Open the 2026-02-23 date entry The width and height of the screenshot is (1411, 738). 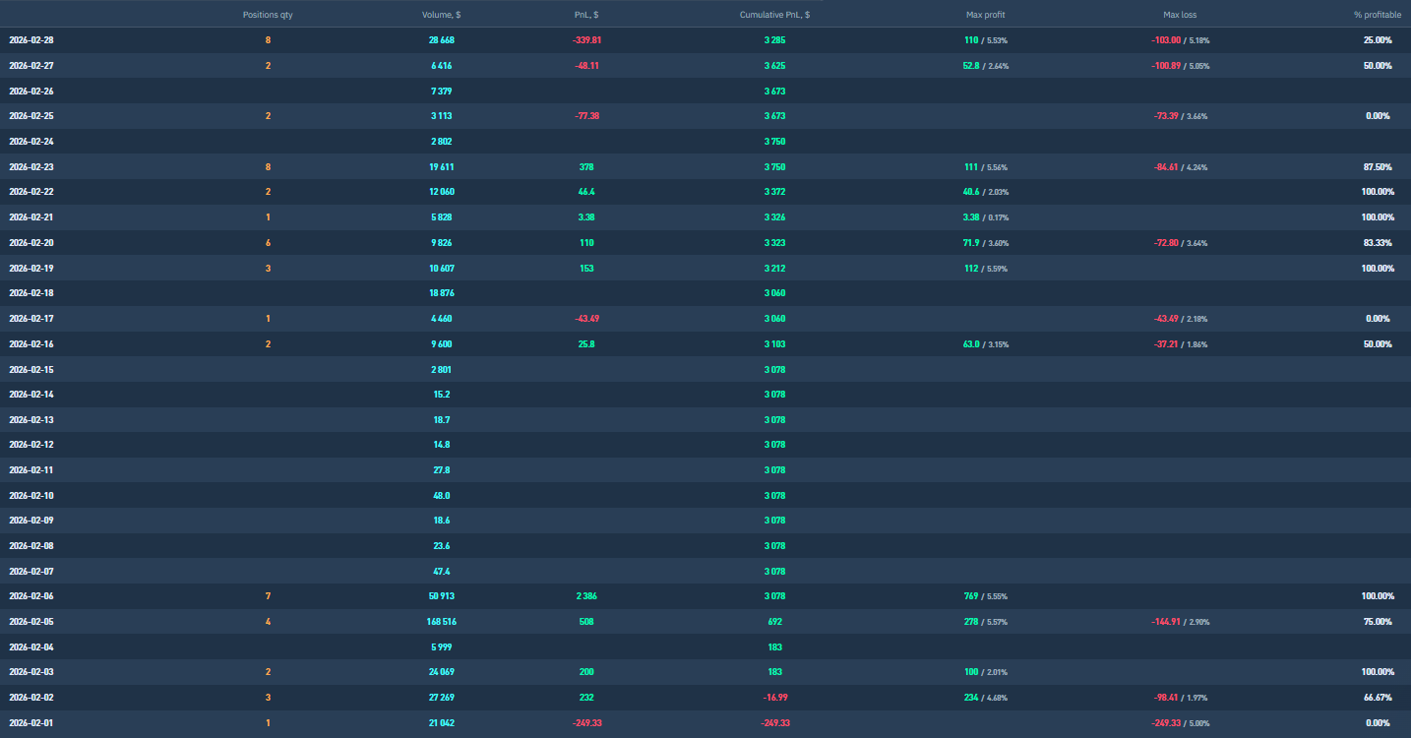click(x=31, y=167)
